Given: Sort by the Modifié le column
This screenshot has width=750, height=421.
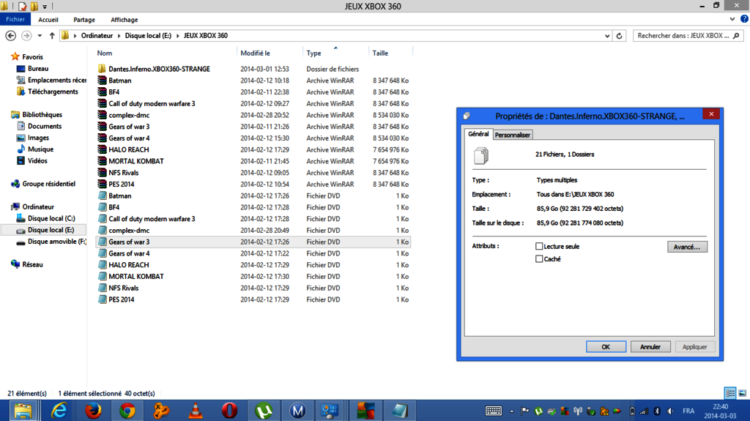Looking at the screenshot, I should point(255,53).
